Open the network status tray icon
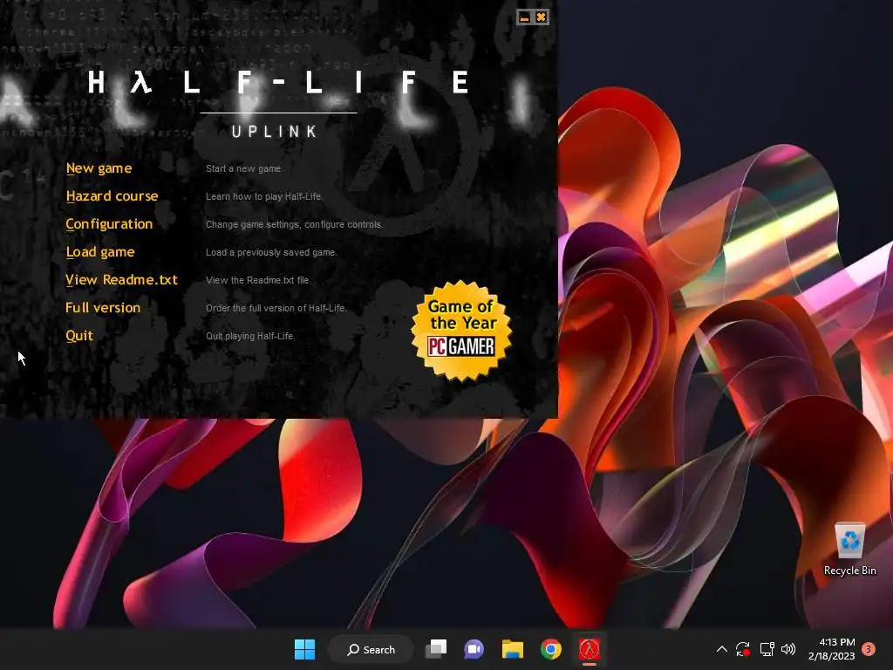 coord(767,649)
